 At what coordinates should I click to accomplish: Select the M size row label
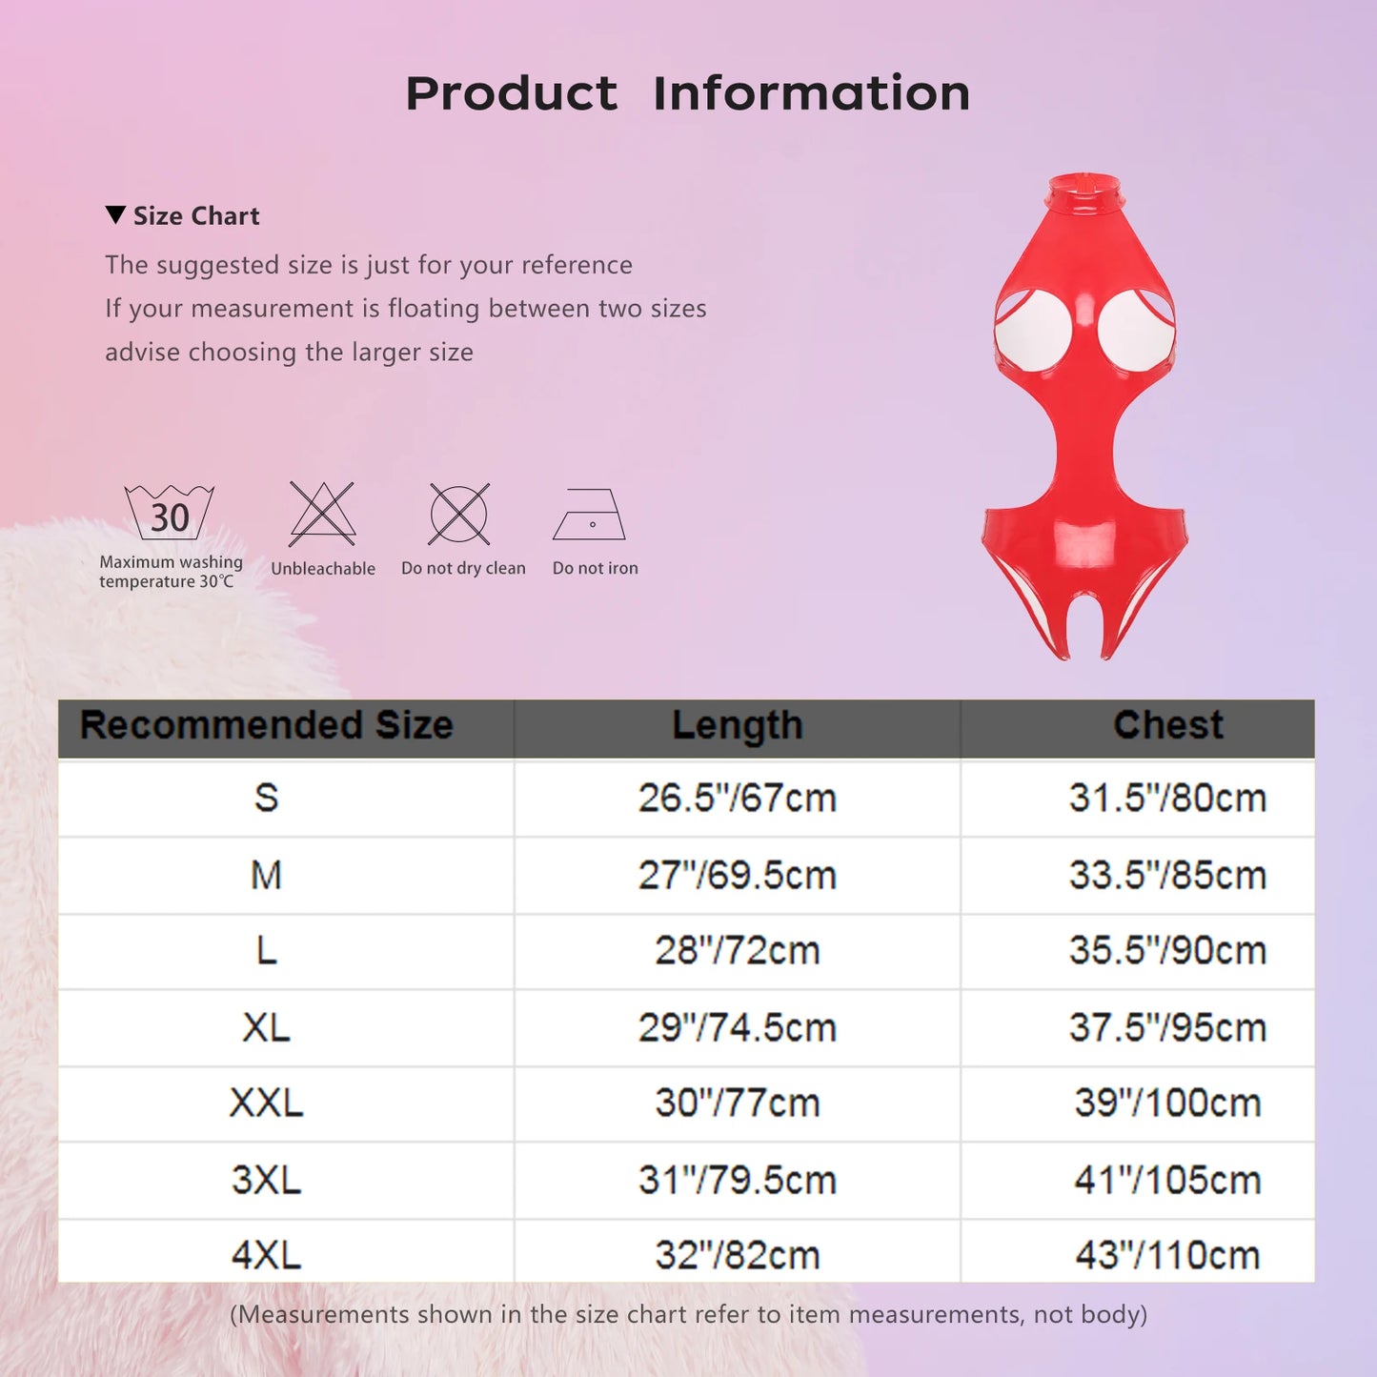point(267,875)
